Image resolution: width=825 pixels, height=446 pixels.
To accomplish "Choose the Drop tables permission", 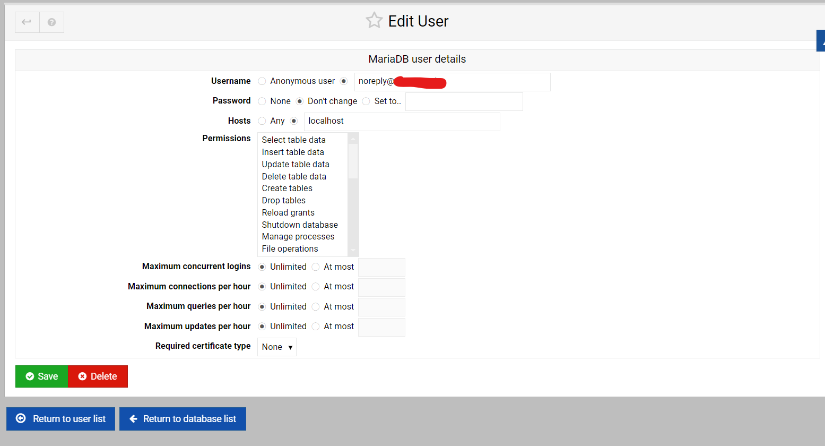I will point(283,201).
